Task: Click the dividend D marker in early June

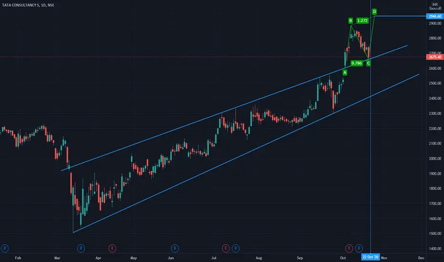Action: 175,248
